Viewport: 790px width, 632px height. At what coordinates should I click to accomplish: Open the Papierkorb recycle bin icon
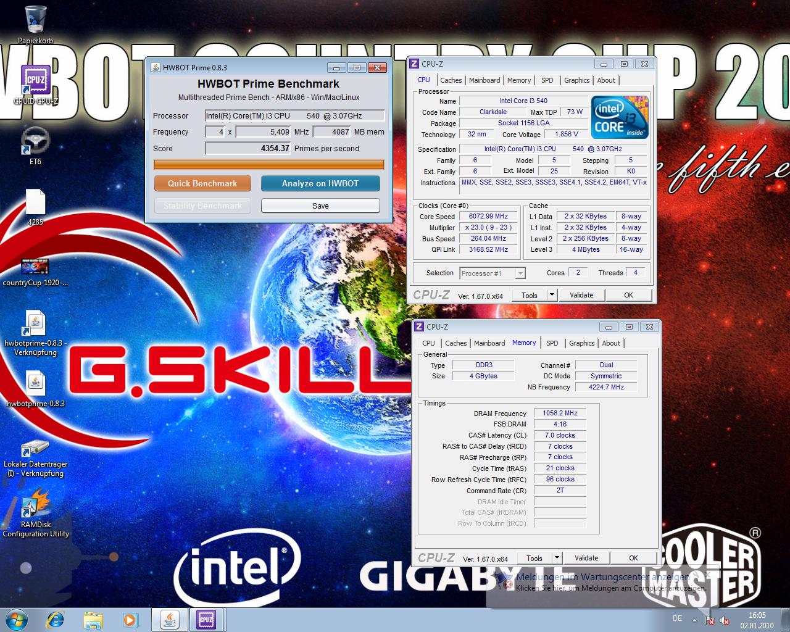tap(35, 20)
